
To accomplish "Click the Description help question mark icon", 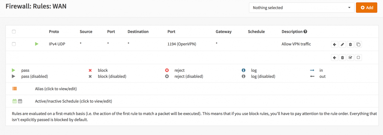I will click(x=306, y=32).
